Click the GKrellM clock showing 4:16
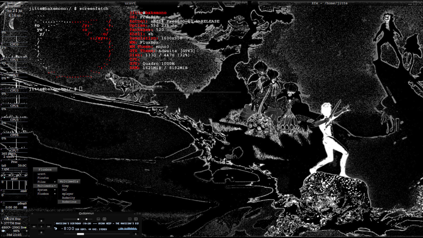The height and width of the screenshot is (238, 423). point(14,16)
